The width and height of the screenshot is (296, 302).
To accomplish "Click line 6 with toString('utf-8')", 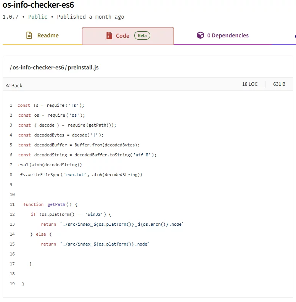I will (87, 155).
